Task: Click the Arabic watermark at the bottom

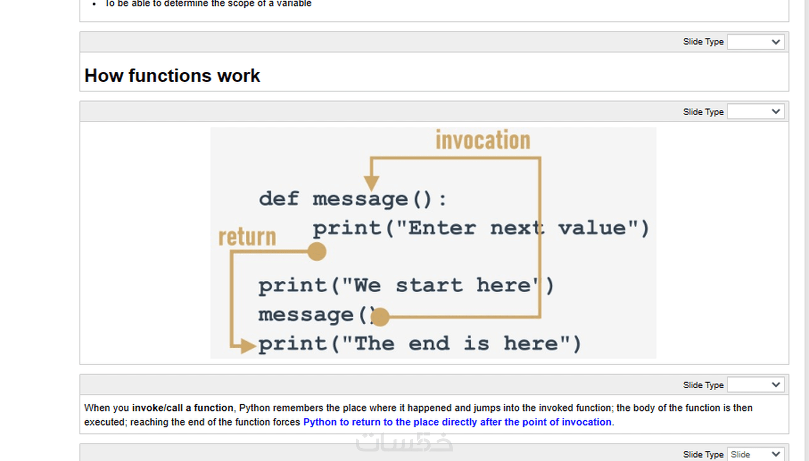Action: click(x=404, y=442)
